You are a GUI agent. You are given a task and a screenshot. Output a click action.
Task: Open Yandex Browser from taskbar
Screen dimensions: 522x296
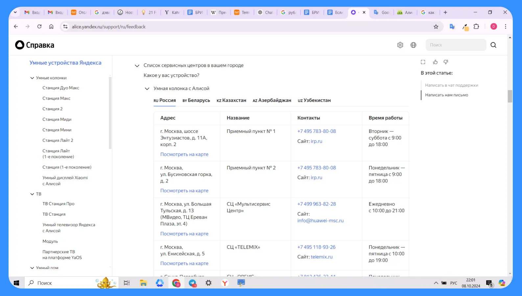coord(225,283)
